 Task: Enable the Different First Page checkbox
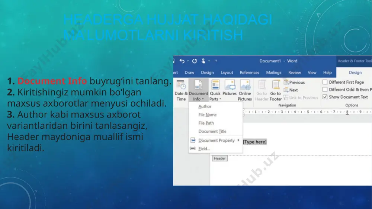click(325, 82)
